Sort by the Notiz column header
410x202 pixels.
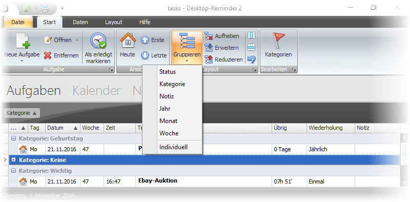(377, 128)
